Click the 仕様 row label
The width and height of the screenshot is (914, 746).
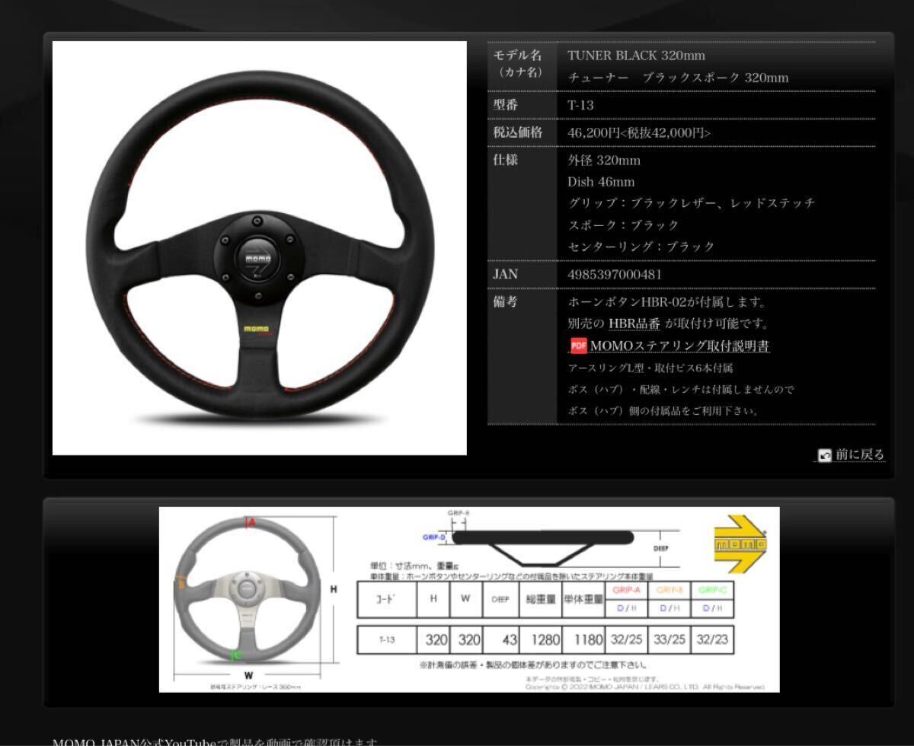(506, 161)
